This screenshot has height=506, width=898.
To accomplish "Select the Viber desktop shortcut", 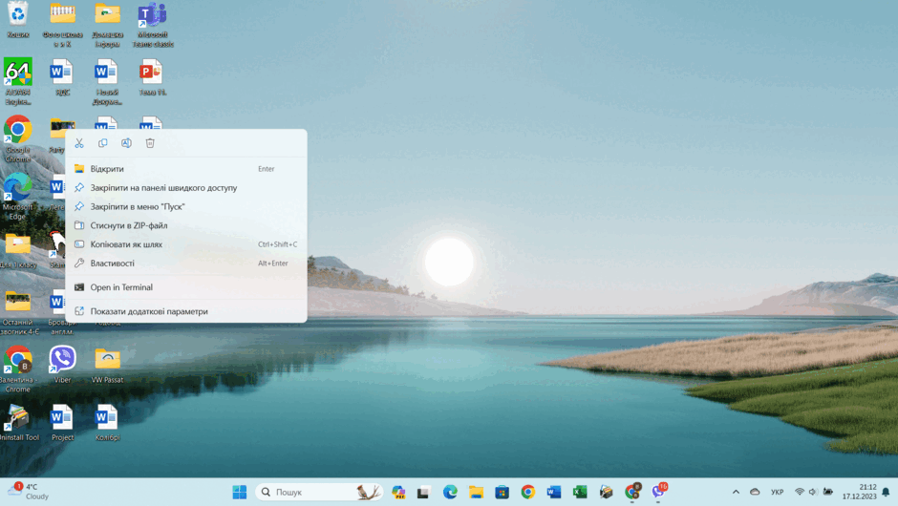I will coord(62,364).
